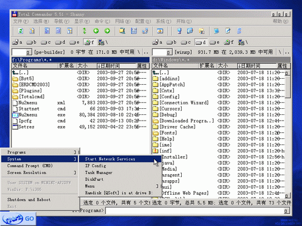Select the Nu2menu exe file icon
The image size is (302, 226).
click(15, 115)
